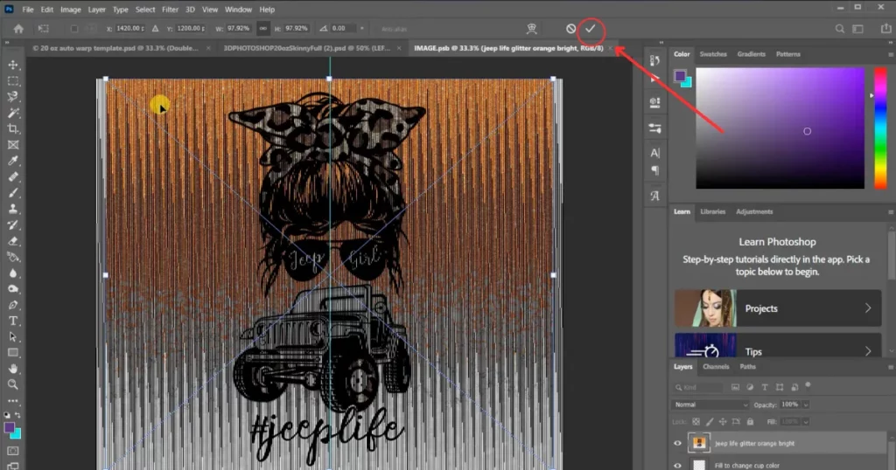Select the Crop tool
This screenshot has height=470, width=896.
13,129
